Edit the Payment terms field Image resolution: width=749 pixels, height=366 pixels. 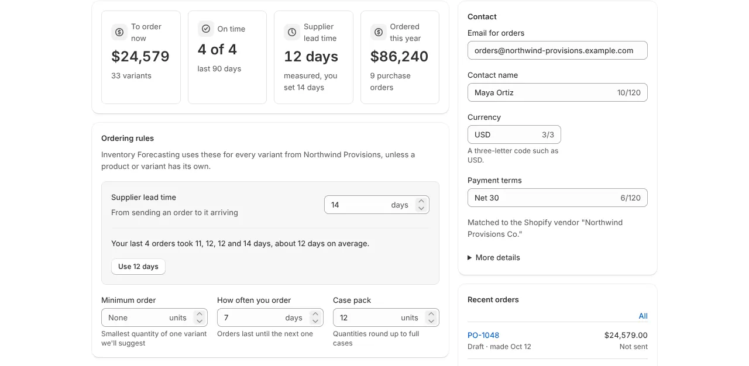[558, 198]
